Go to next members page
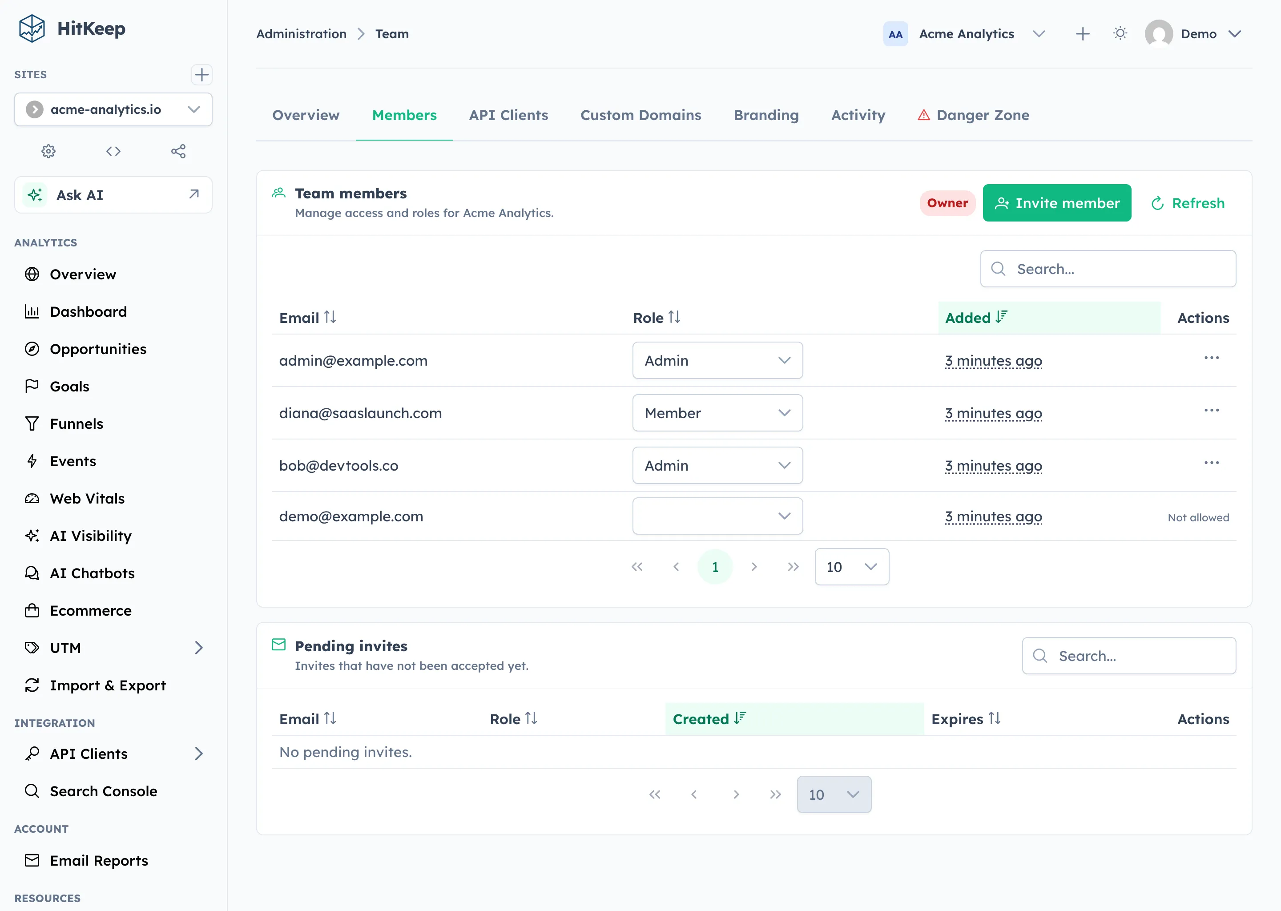This screenshot has width=1281, height=911. (x=754, y=567)
